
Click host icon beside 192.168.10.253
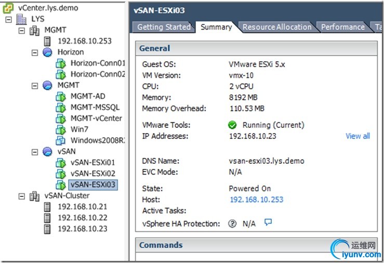point(47,41)
